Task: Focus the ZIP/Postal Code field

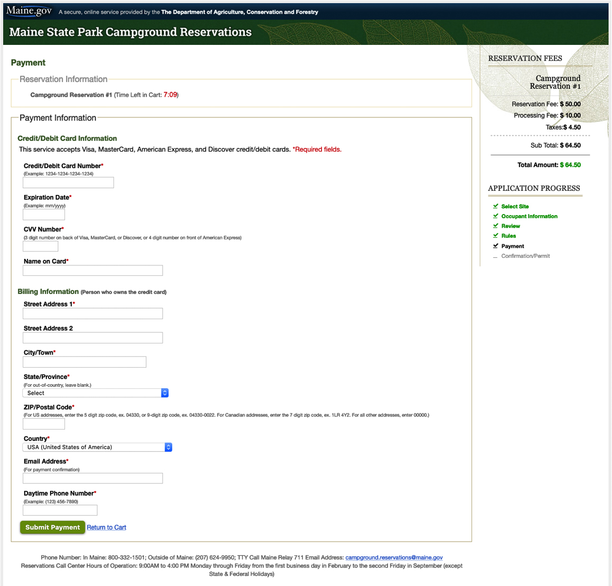Action: [x=44, y=424]
